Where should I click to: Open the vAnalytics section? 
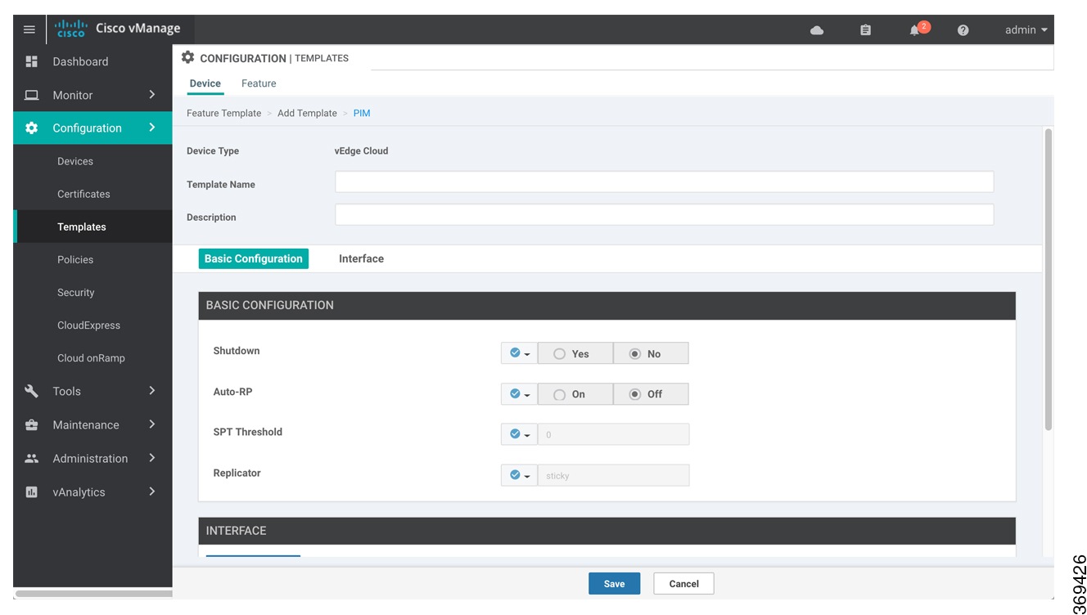coord(79,492)
